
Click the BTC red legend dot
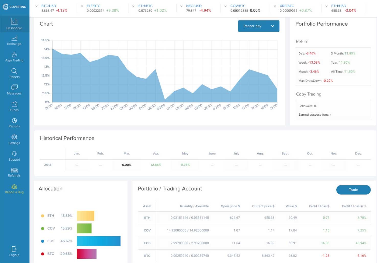[x=43, y=254]
